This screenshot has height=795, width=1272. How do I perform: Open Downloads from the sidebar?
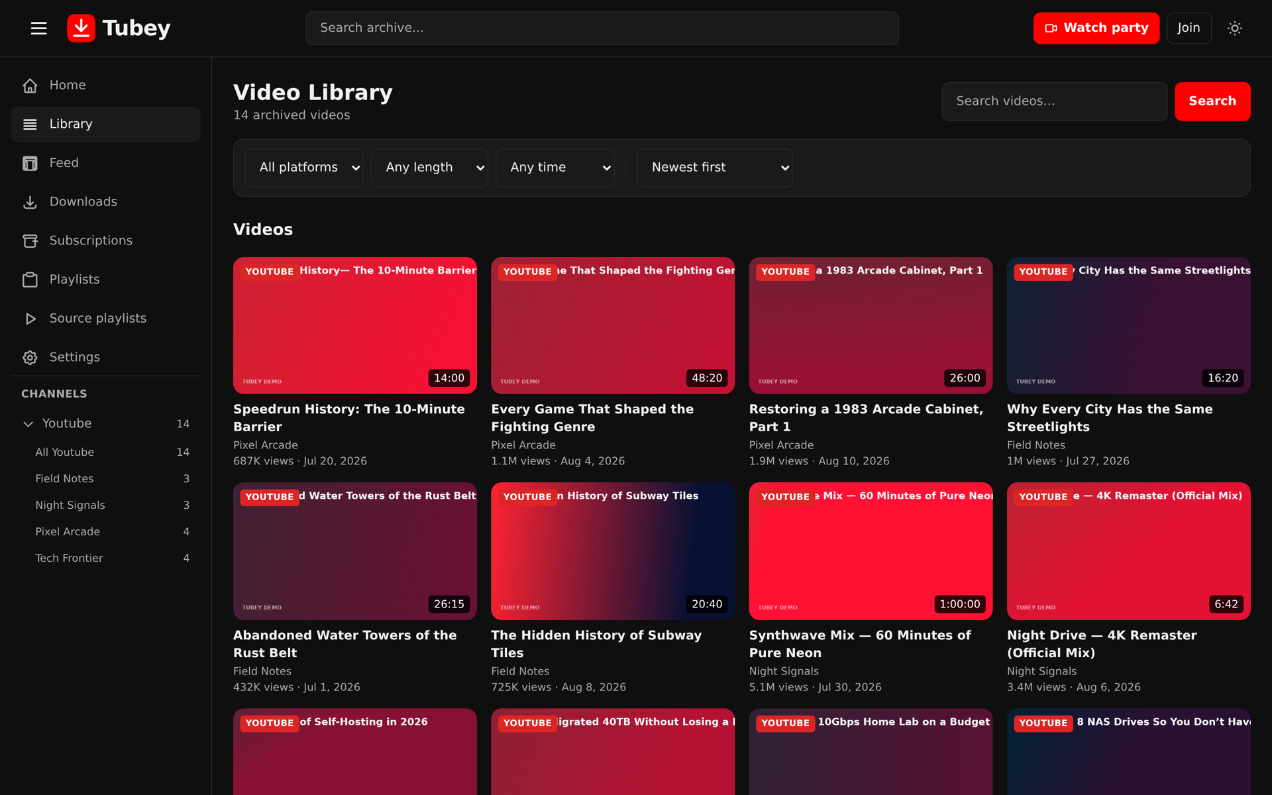click(105, 202)
